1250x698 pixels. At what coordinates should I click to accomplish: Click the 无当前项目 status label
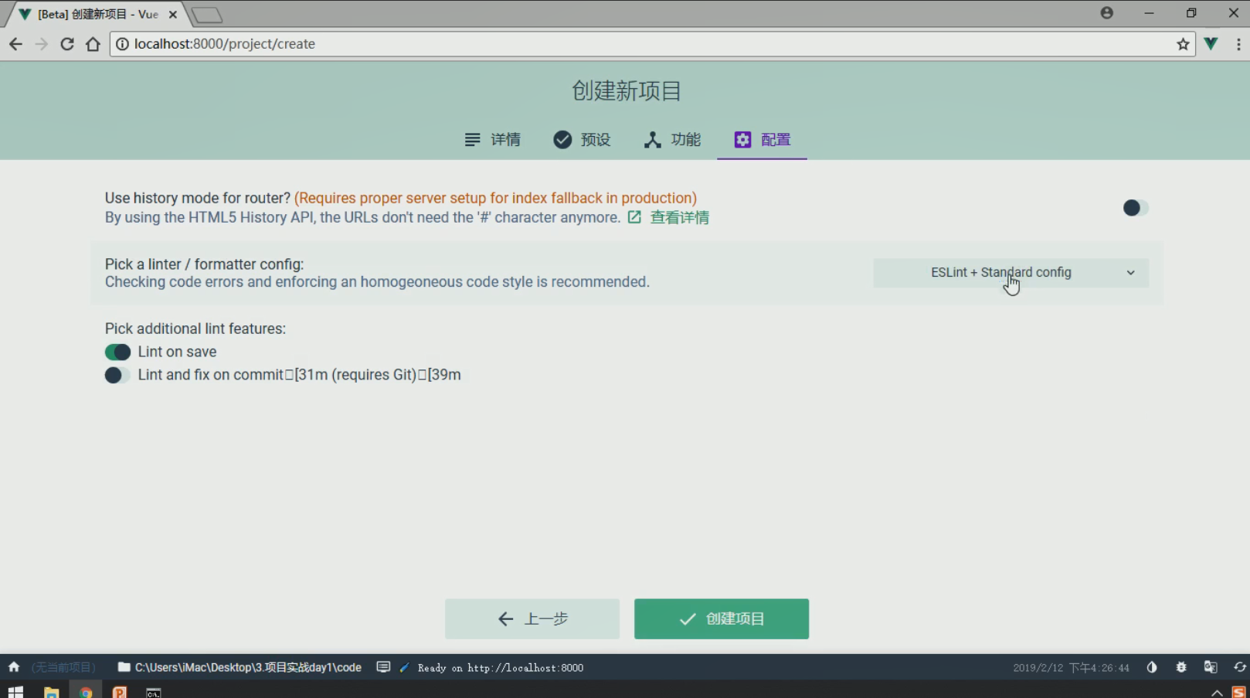[63, 667]
